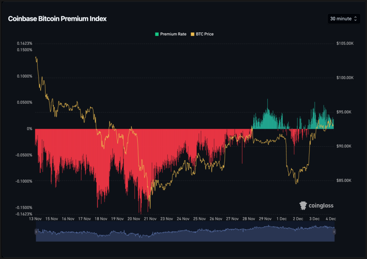This screenshot has width=367, height=259.
Task: Click the coinglass logo mascot icon
Action: coord(303,205)
